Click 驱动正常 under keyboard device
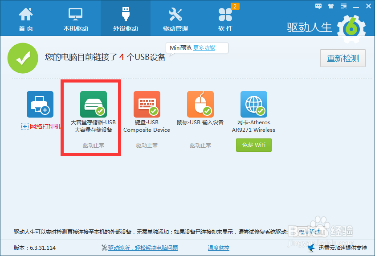This screenshot has width=375, height=256. click(x=147, y=145)
